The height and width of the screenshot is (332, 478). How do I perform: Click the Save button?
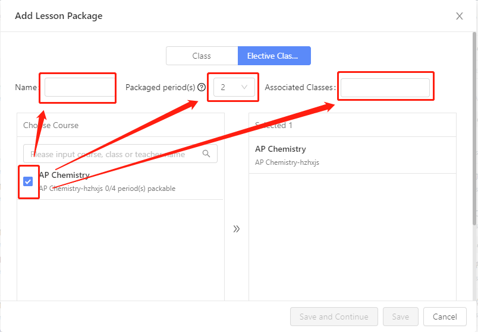pos(400,317)
